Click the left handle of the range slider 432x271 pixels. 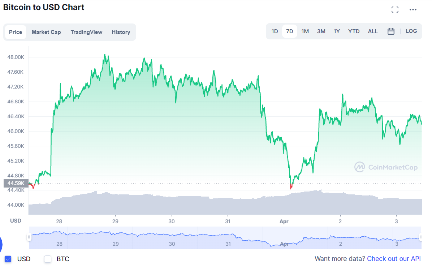pyautogui.click(x=30, y=237)
